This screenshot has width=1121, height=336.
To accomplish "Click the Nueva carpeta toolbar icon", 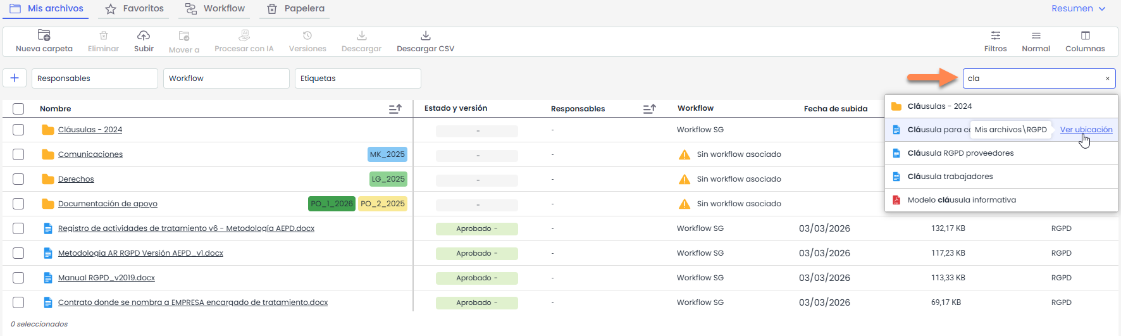I will (44, 36).
